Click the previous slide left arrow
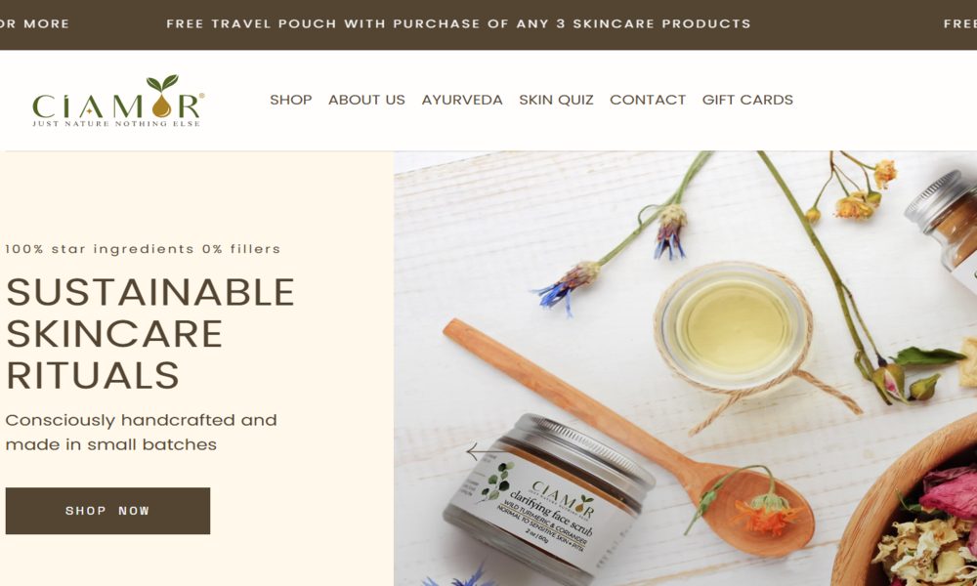This screenshot has width=977, height=586. [480, 452]
